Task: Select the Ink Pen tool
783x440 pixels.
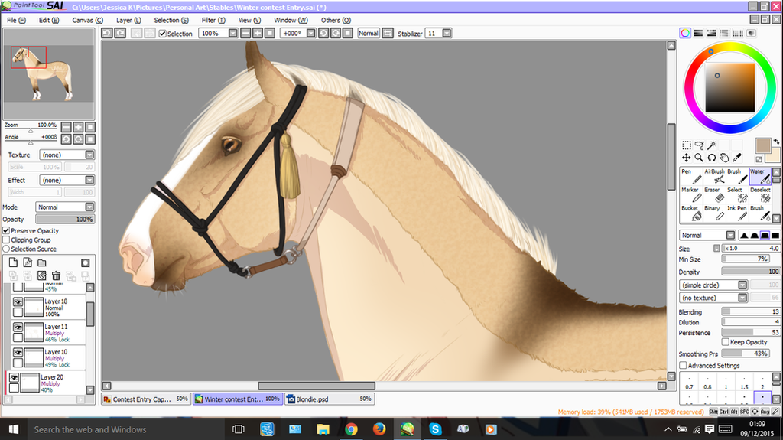Action: [x=737, y=213]
